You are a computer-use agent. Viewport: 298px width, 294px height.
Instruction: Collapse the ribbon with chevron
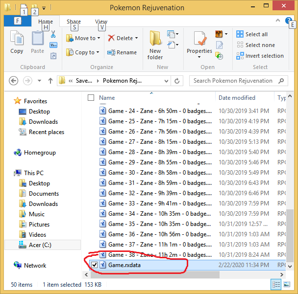278,20
